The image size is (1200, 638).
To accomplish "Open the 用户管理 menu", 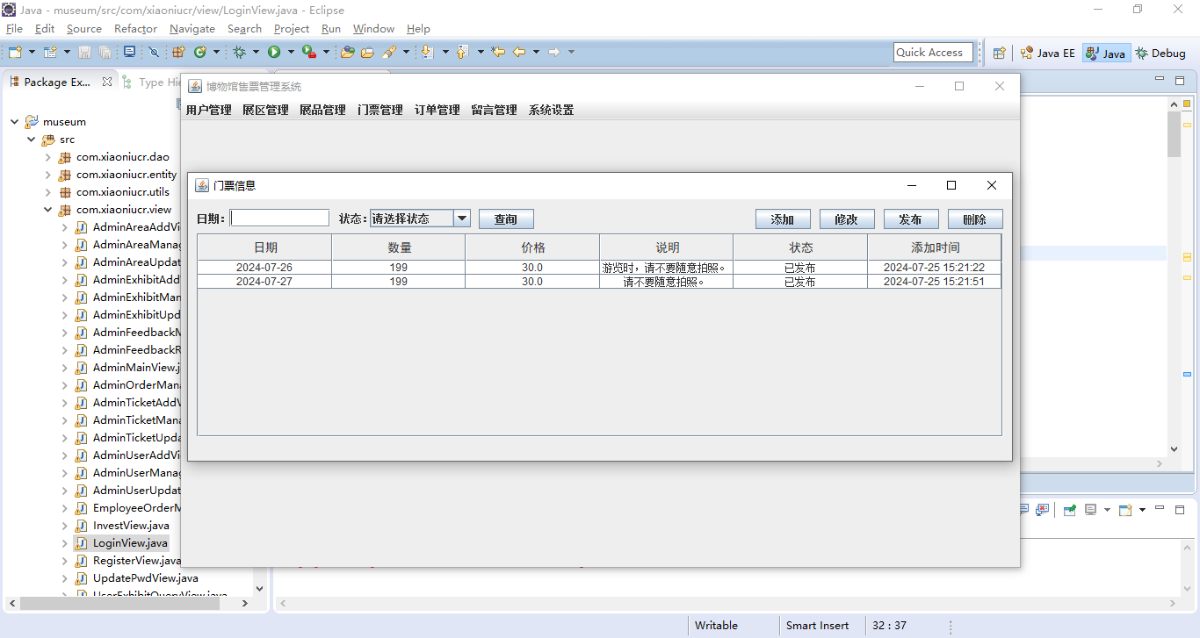I will point(208,111).
